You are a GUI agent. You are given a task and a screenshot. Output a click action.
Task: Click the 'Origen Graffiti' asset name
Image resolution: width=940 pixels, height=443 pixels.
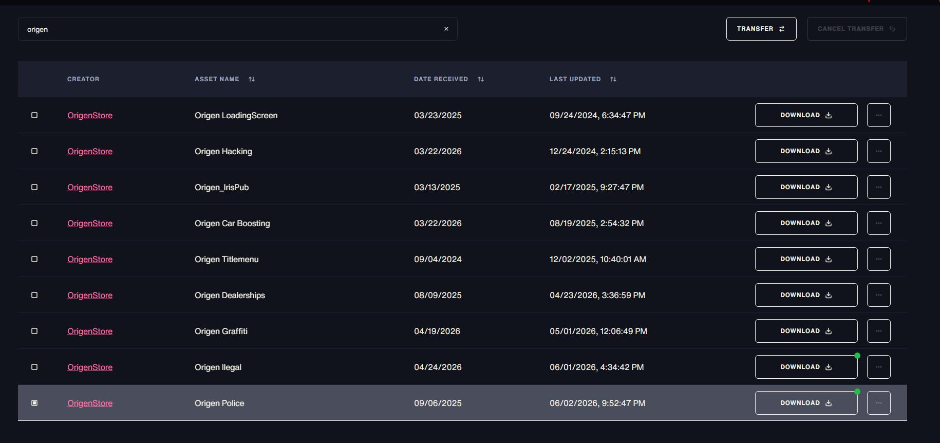[x=221, y=331]
